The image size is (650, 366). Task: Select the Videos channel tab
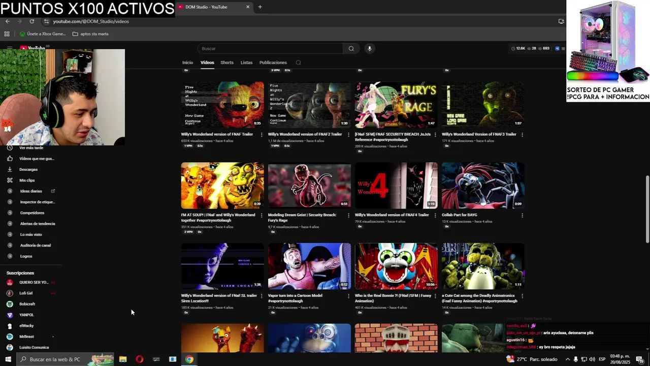(x=207, y=63)
